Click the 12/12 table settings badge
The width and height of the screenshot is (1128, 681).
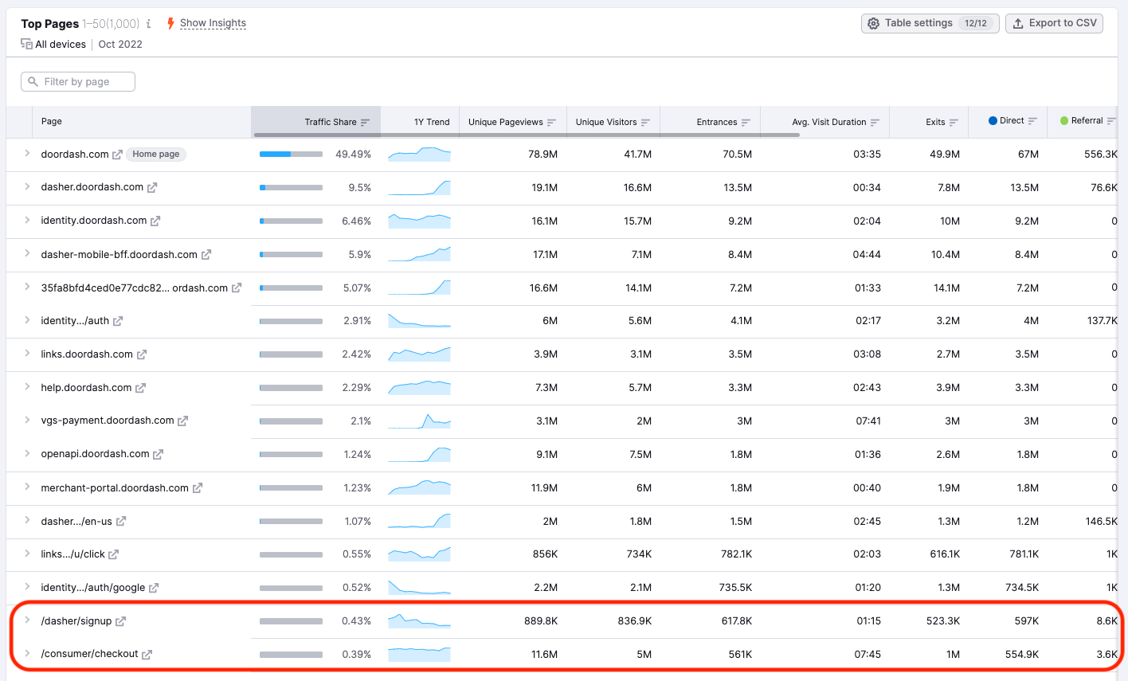(976, 24)
